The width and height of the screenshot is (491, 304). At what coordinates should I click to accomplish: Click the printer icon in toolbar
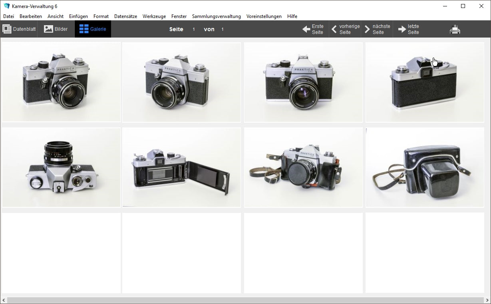click(x=455, y=30)
